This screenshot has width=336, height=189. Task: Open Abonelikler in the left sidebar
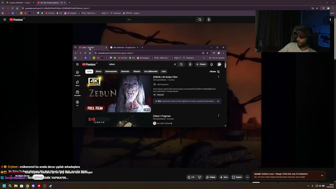(x=77, y=93)
